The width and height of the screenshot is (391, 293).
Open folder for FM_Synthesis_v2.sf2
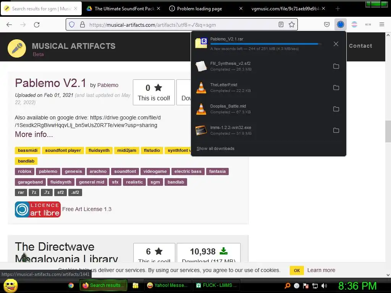(336, 66)
